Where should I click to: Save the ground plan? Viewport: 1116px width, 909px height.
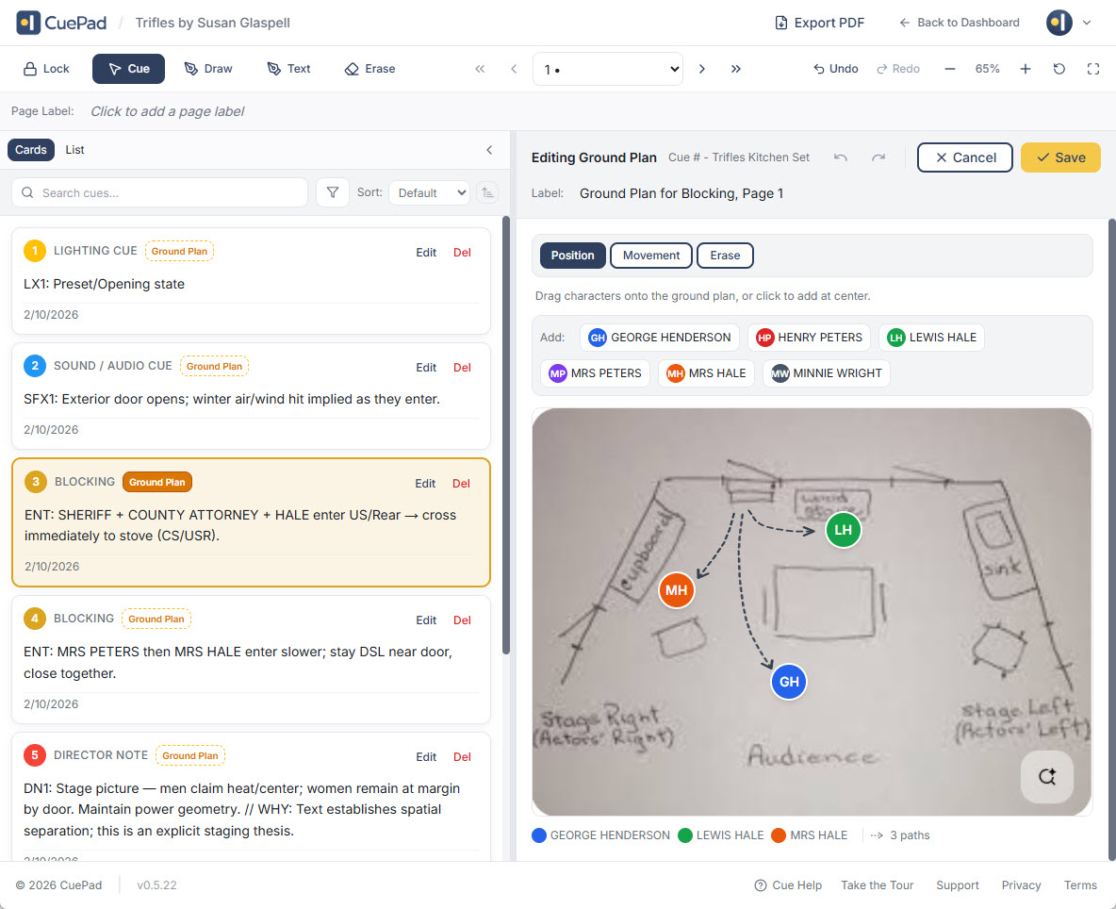point(1060,157)
